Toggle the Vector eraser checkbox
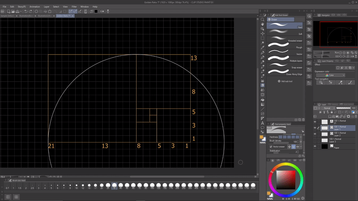The width and height of the screenshot is (358, 201). [x=271, y=146]
